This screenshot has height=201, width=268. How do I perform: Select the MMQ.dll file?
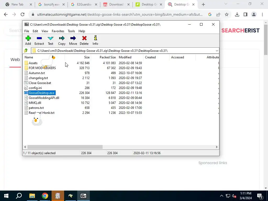(x=35, y=103)
